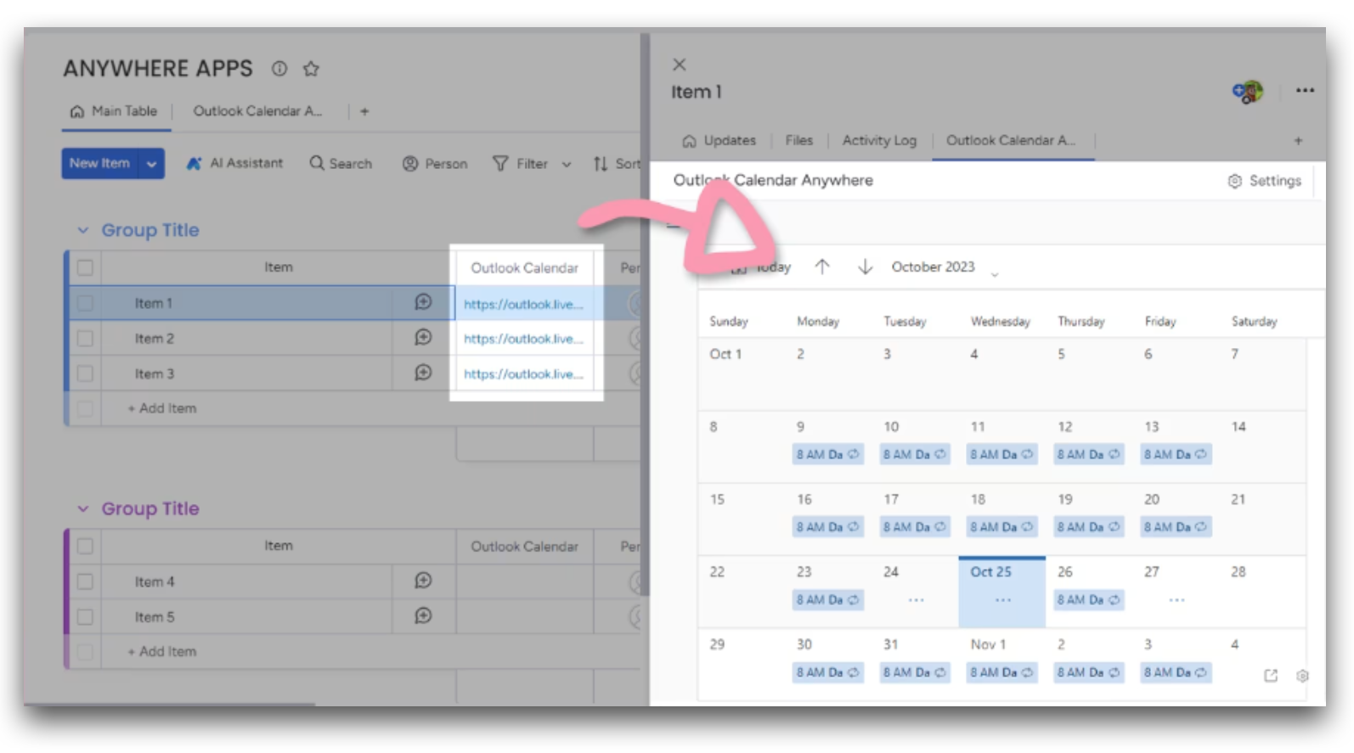Click the 8 AM event on October 23

827,599
